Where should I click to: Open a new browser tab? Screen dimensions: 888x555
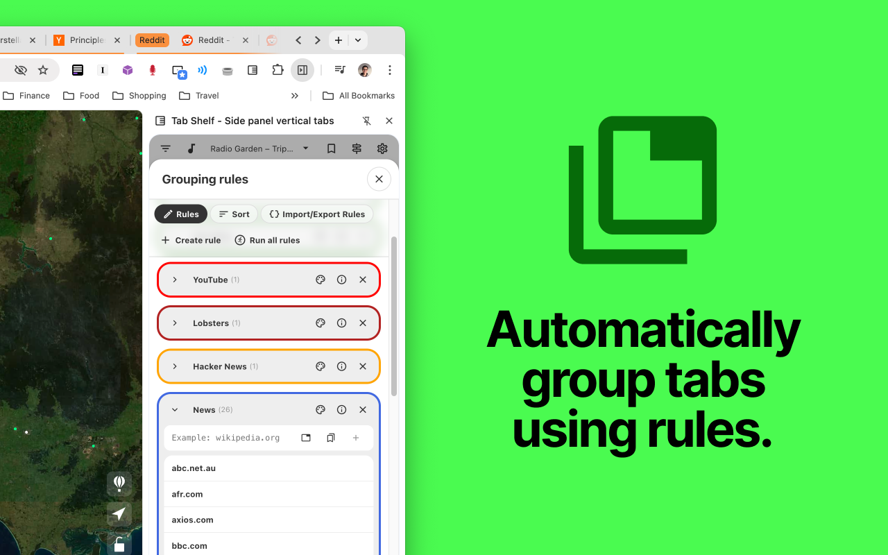pos(338,40)
